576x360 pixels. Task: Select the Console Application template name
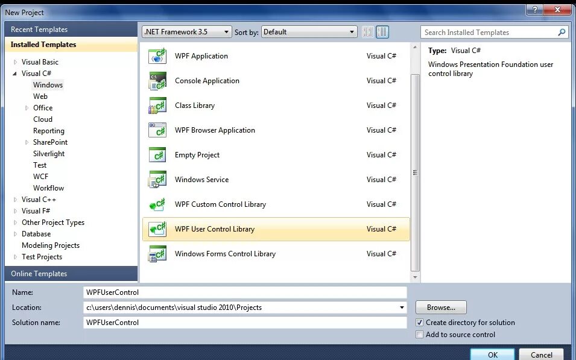pos(207,81)
